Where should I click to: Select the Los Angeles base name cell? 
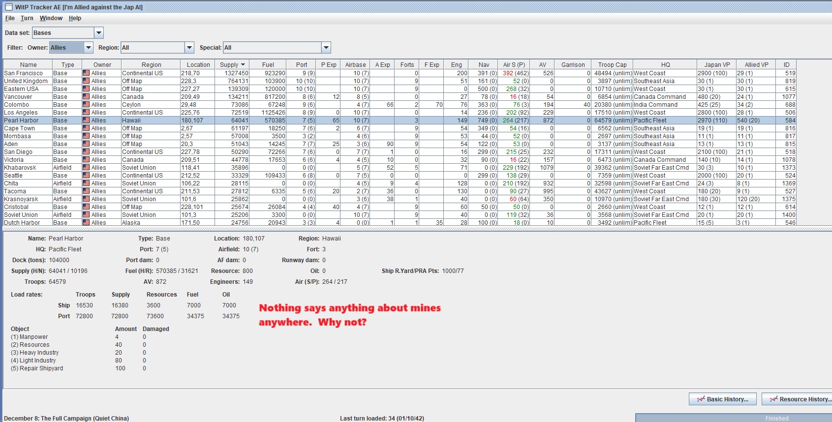(x=28, y=113)
